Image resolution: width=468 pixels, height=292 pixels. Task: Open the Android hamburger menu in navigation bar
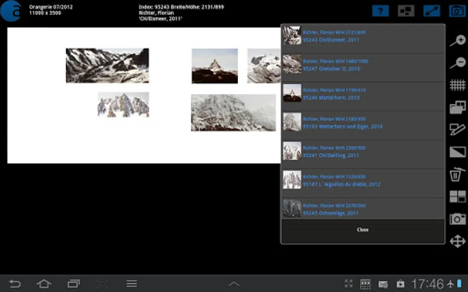[x=132, y=284]
